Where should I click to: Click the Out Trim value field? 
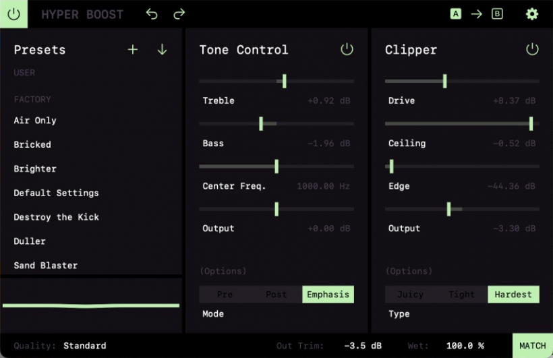tap(363, 346)
